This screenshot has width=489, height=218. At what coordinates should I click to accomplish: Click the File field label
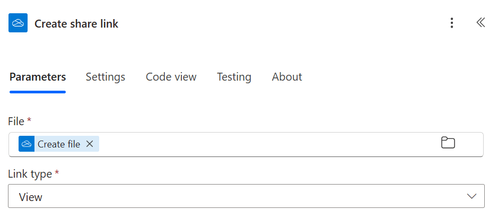pos(16,121)
